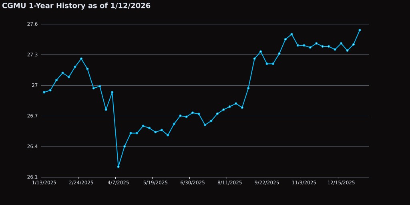Click the 26.4 y-axis label
This screenshot has width=410, height=205.
[32, 146]
